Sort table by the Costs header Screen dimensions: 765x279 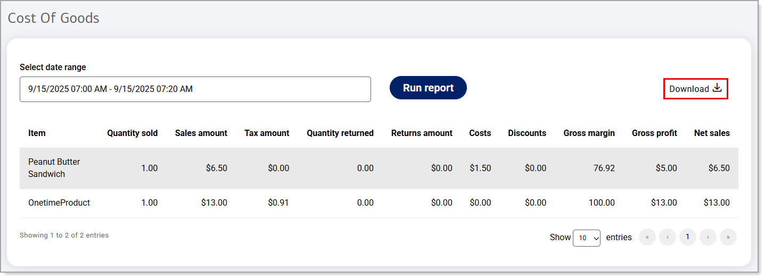(480, 133)
